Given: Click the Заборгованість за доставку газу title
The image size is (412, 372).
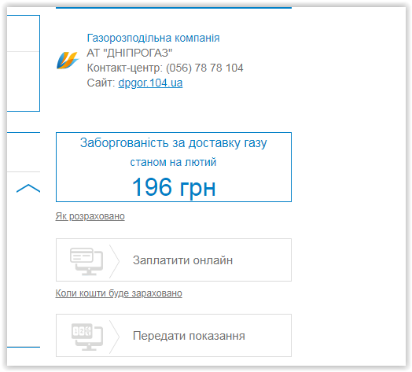Looking at the screenshot, I should point(174,143).
